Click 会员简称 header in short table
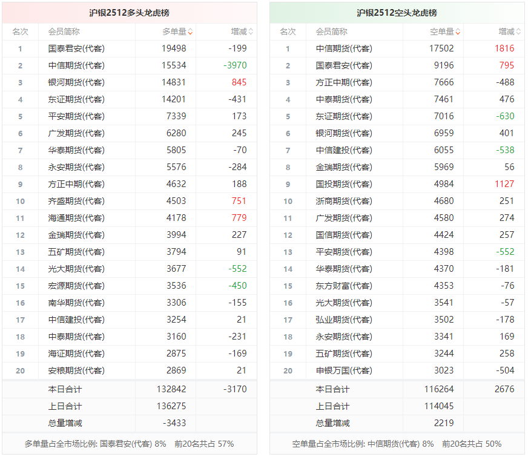This screenshot has height=457, width=528. (x=332, y=32)
